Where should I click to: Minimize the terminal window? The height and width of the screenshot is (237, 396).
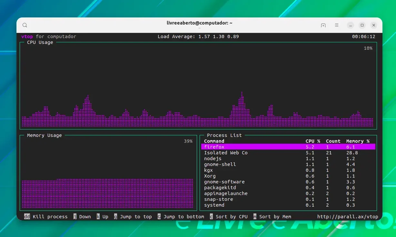[x=351, y=25]
